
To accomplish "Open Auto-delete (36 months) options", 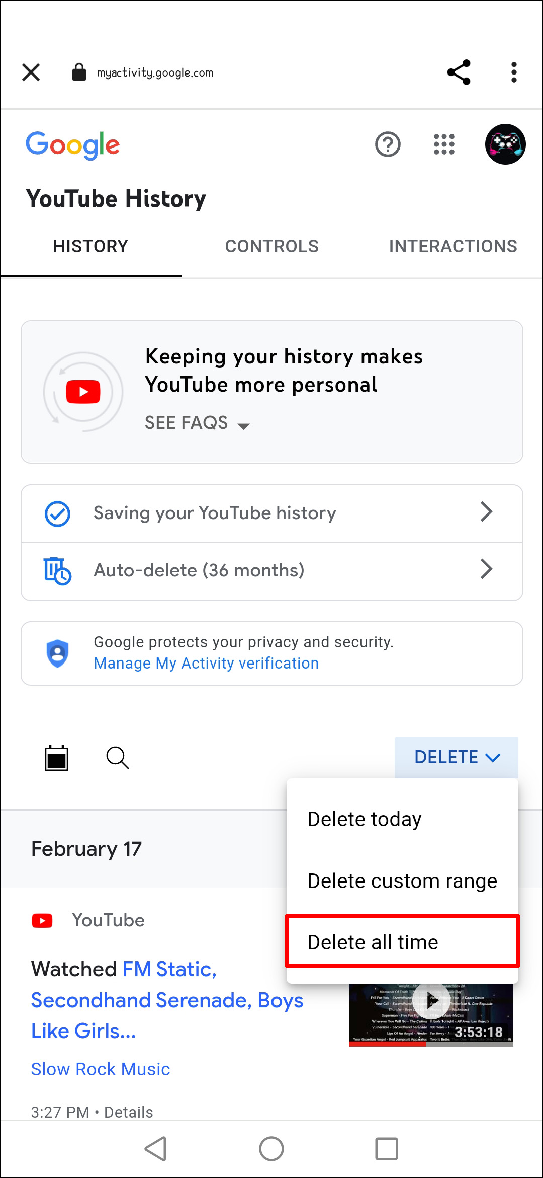I will click(271, 571).
